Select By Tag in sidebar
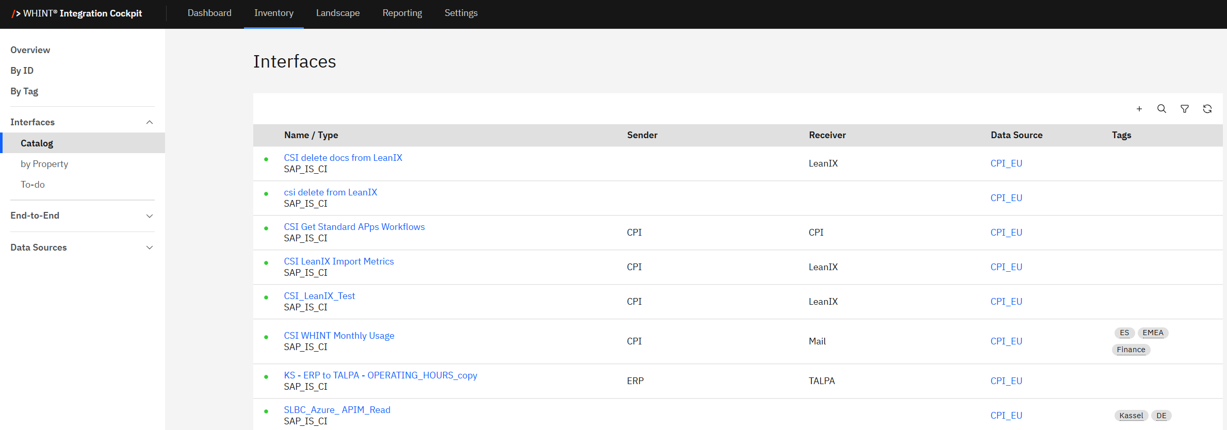The image size is (1227, 430). [24, 91]
